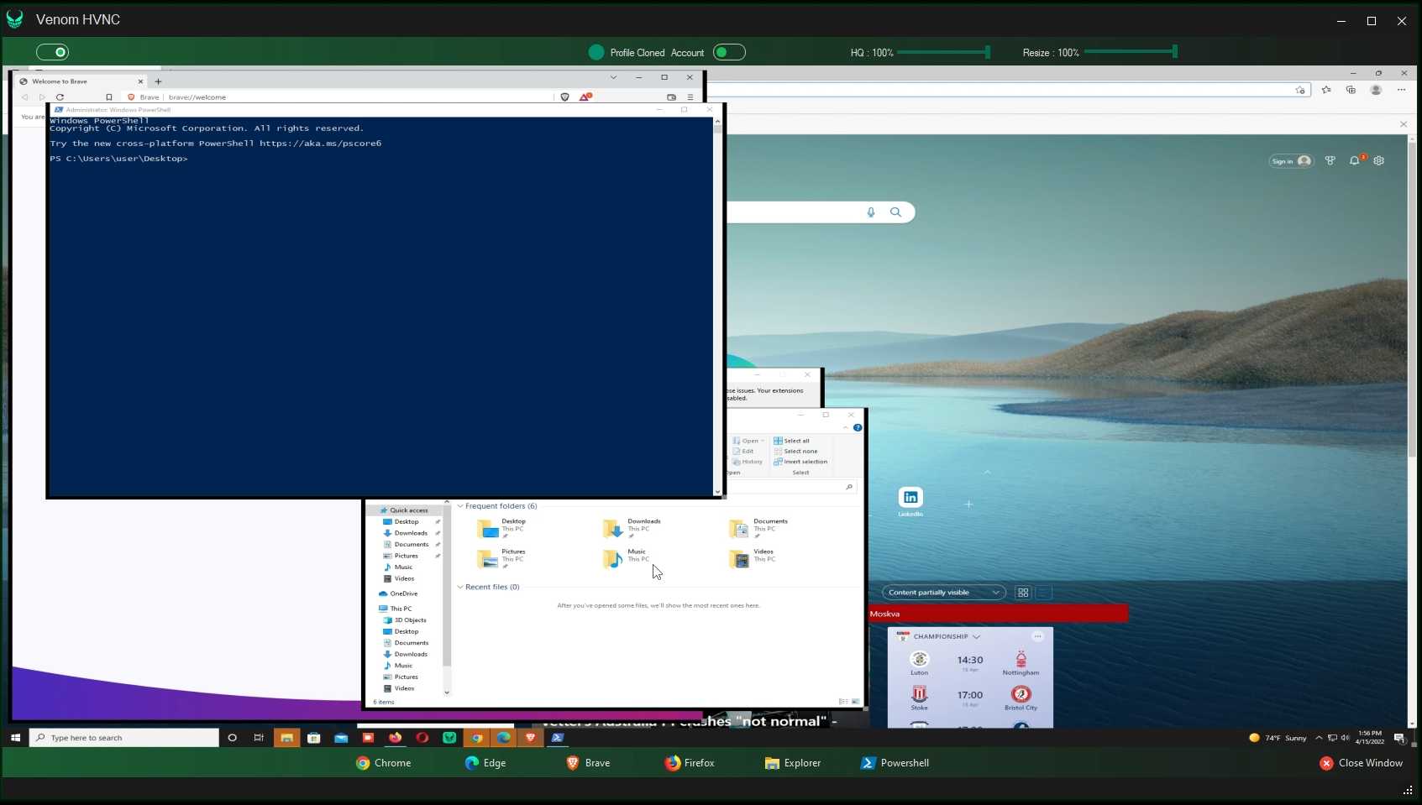
Task: Open notifications bell on Edge page
Action: tap(1354, 160)
